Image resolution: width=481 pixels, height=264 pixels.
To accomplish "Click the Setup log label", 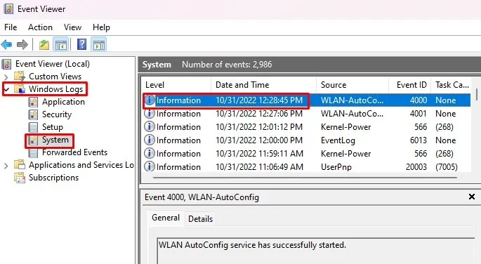I will tap(53, 127).
